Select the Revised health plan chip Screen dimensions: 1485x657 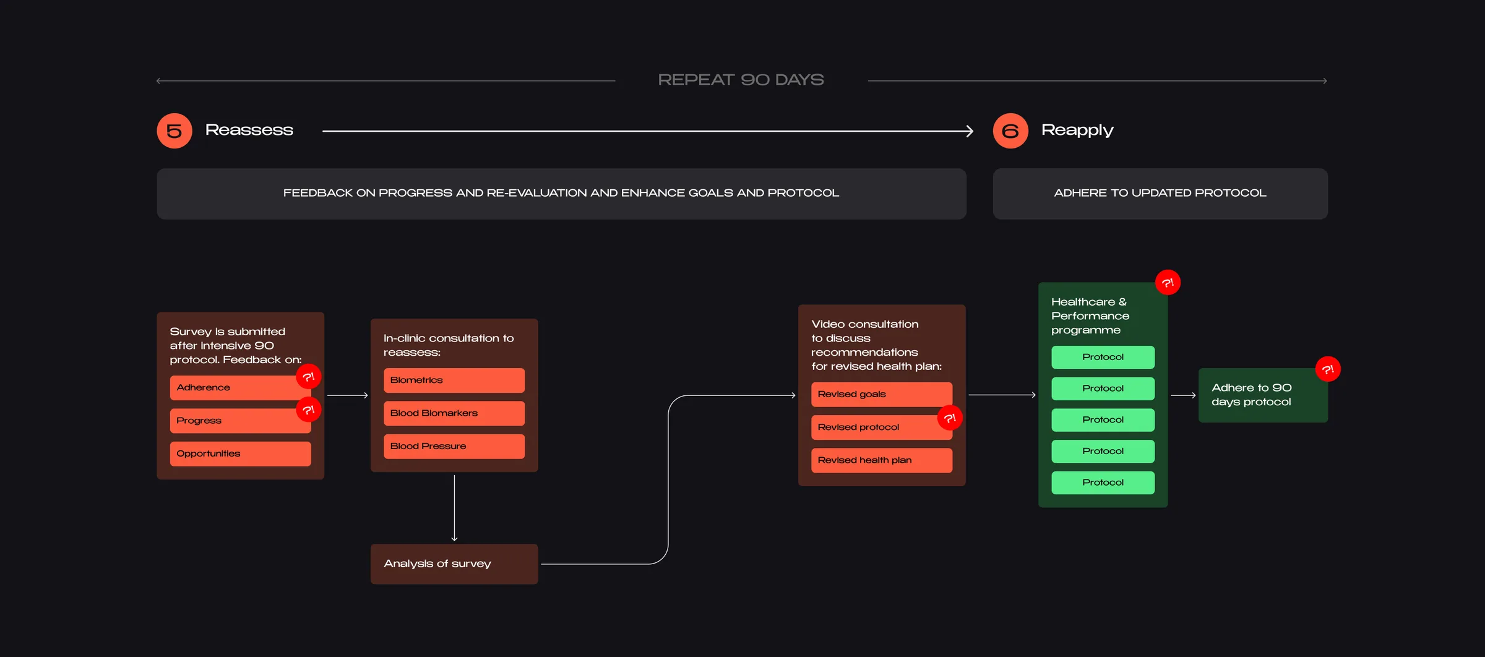click(x=882, y=460)
